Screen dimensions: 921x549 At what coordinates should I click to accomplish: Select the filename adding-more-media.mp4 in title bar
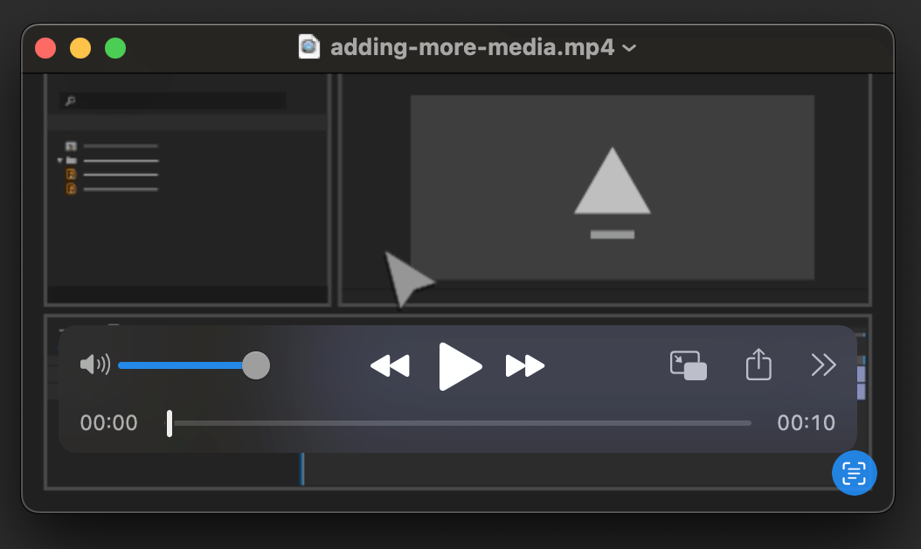tap(472, 48)
